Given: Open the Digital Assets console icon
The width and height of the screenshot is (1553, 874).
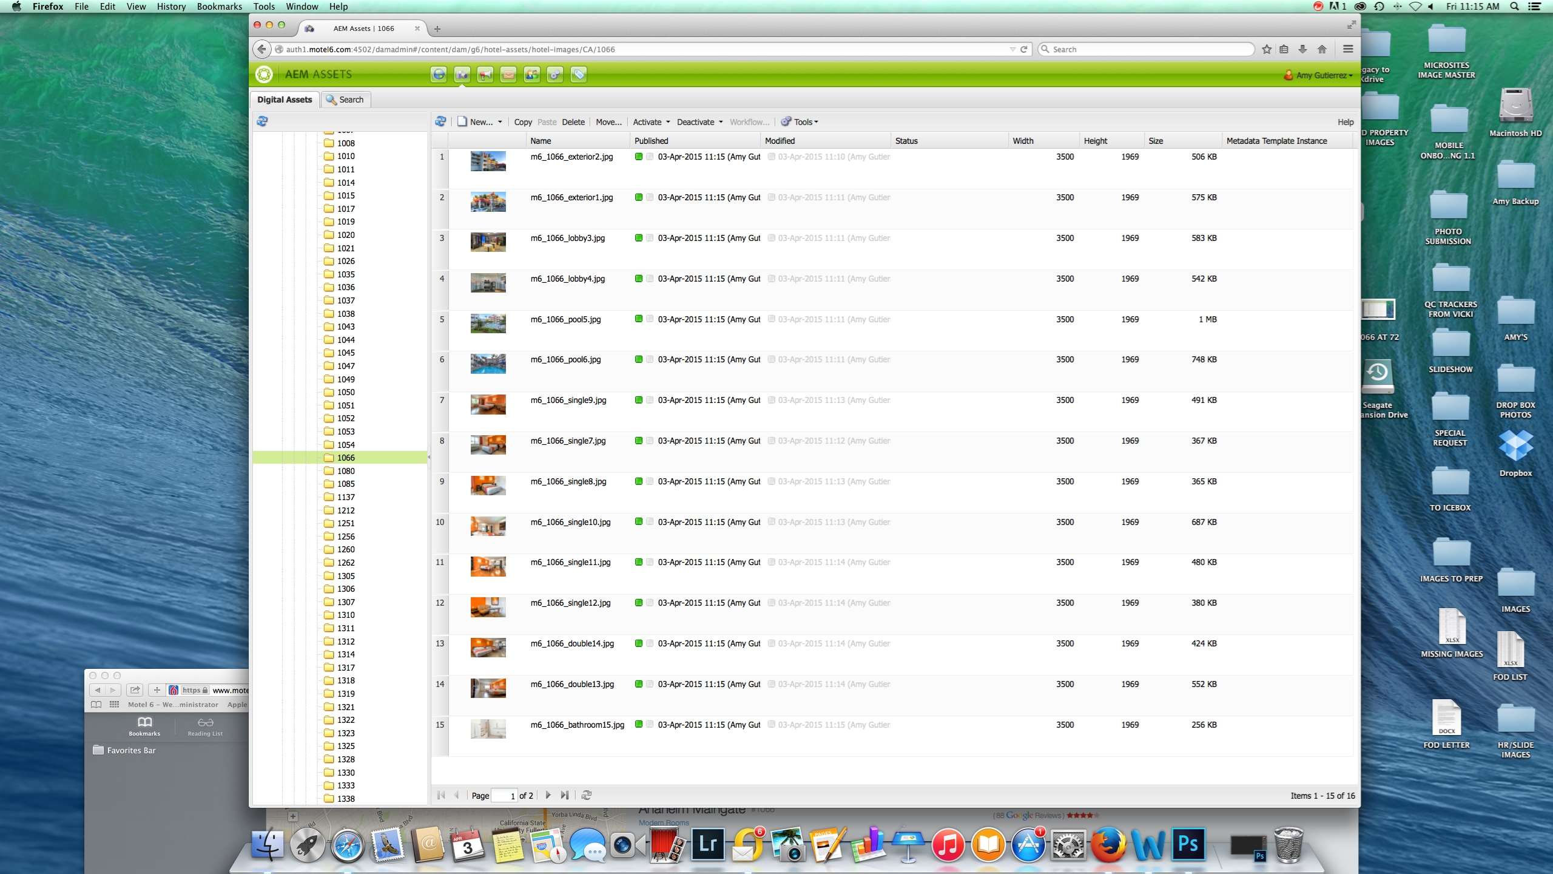Looking at the screenshot, I should (x=462, y=75).
